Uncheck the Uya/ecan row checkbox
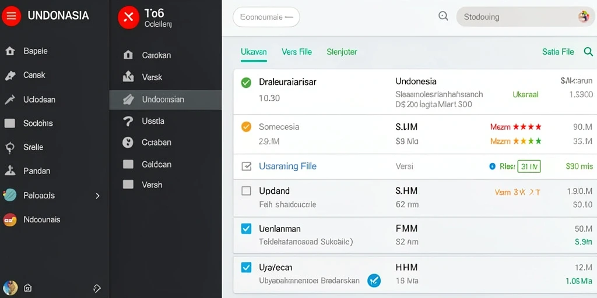This screenshot has width=597, height=298. 247,267
